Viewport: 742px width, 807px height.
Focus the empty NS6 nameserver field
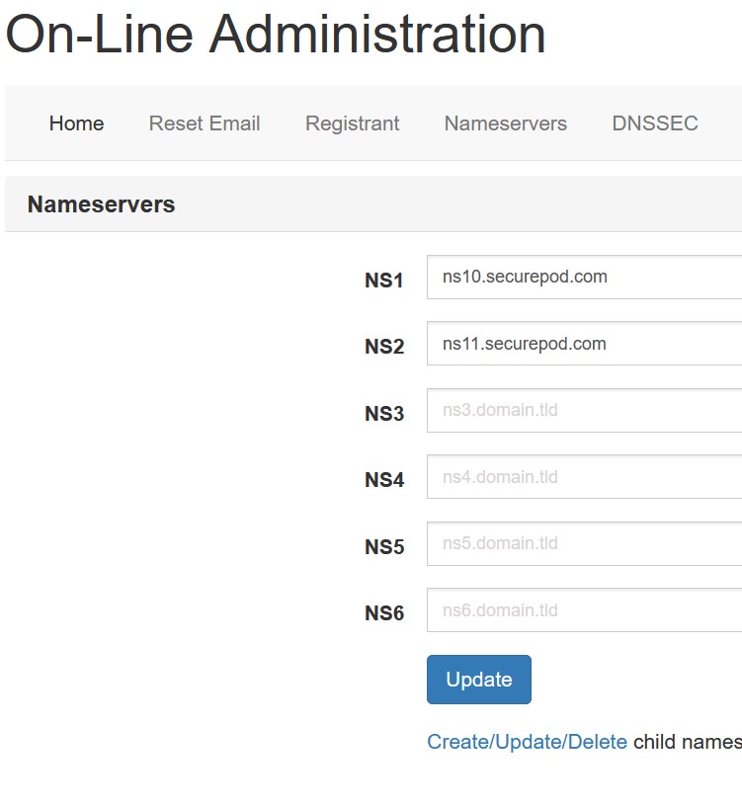pyautogui.click(x=585, y=609)
